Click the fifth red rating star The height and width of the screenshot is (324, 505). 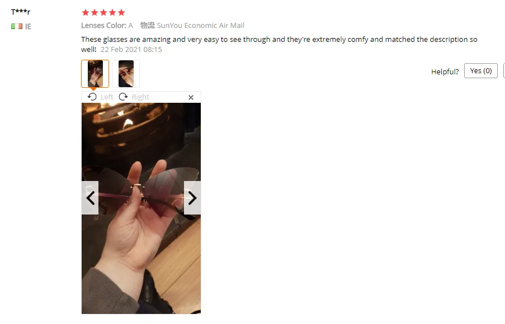tap(121, 12)
